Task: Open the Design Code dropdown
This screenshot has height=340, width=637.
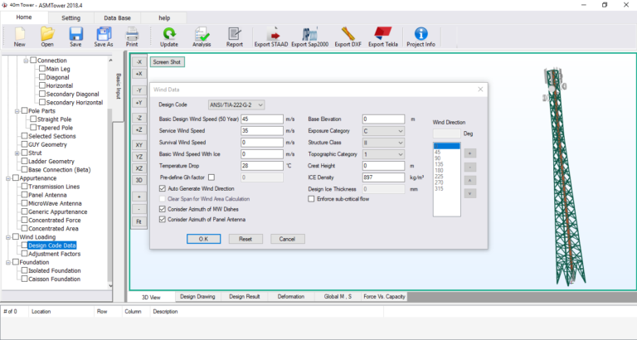Action: tap(236, 104)
